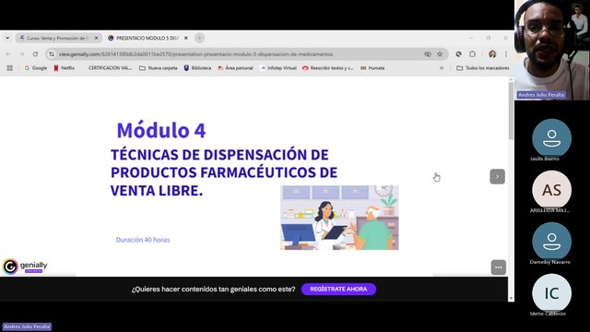Open the Nueva carpeta bookmark folder

point(158,68)
